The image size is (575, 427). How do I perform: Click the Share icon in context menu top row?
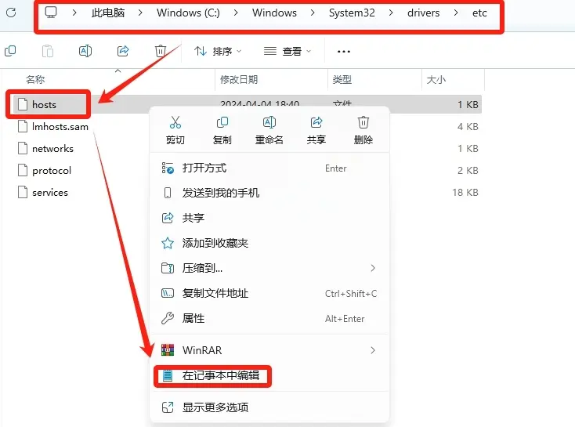click(316, 122)
